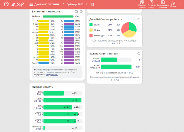
Task: Click the Омега-3 progress bar
Action: [61, 114]
